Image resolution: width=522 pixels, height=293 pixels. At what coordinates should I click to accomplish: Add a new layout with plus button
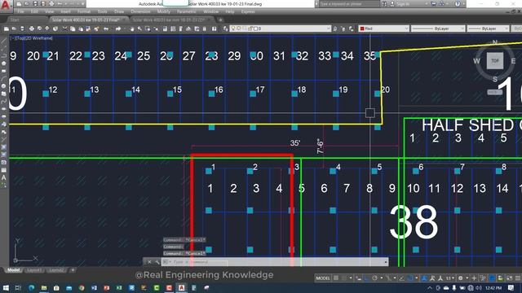click(73, 270)
